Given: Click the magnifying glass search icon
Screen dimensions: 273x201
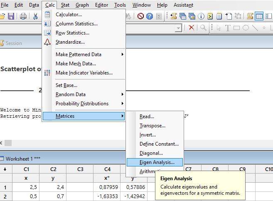Looking at the screenshot, I should coord(203,28).
